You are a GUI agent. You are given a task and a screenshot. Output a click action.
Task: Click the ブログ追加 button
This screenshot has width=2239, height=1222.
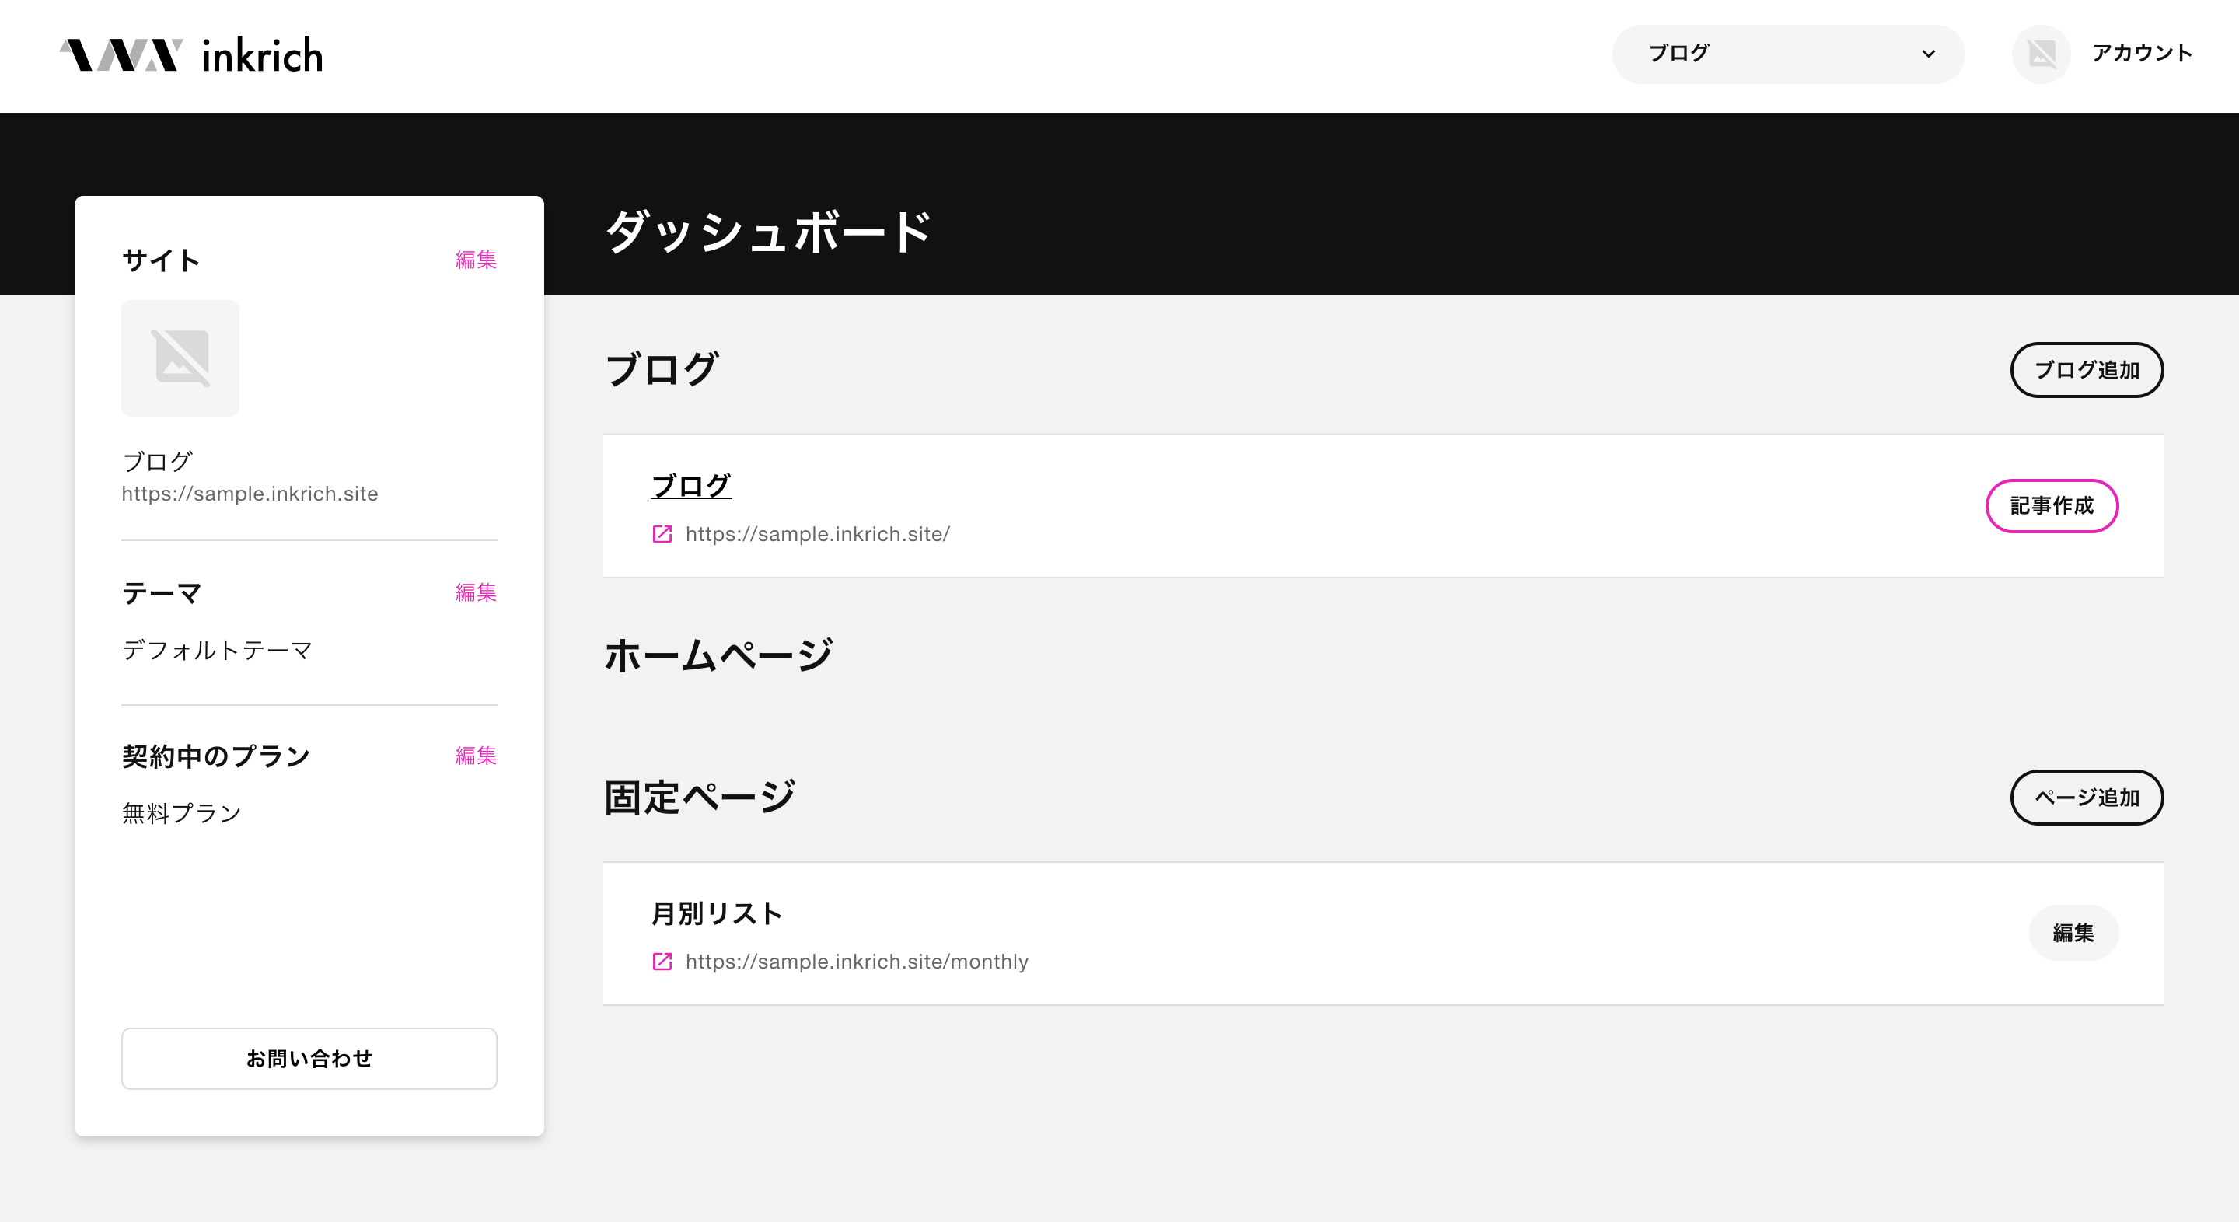point(2087,370)
